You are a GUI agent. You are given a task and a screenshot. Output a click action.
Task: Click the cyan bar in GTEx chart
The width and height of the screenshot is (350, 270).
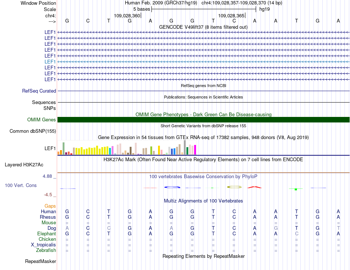tap(110, 151)
